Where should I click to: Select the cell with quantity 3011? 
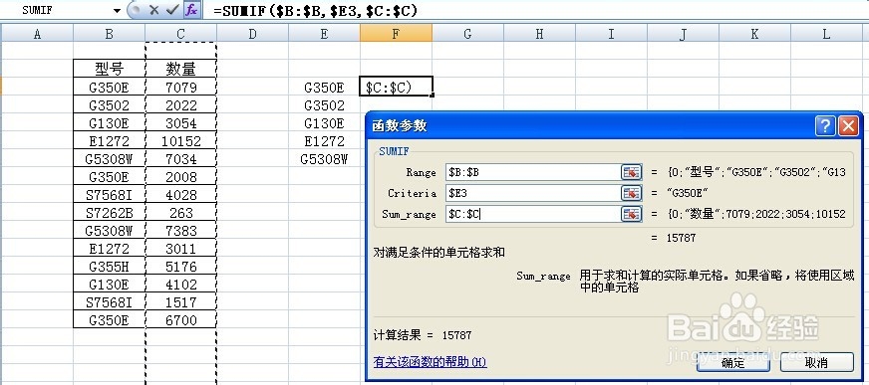click(x=180, y=249)
